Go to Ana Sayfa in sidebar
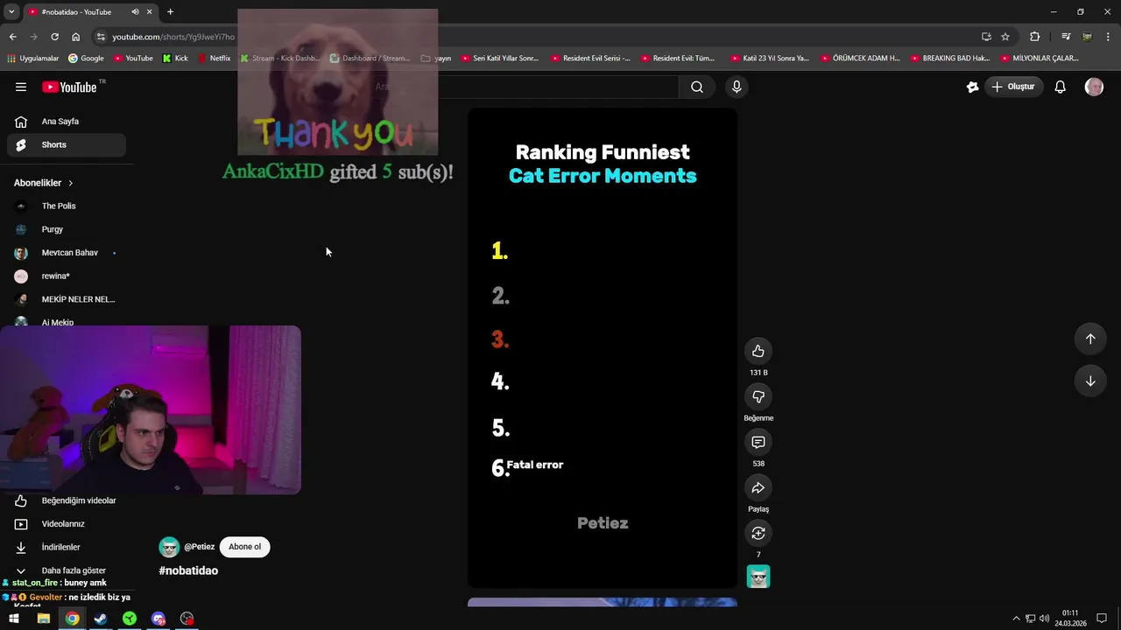This screenshot has width=1121, height=630. [x=67, y=122]
